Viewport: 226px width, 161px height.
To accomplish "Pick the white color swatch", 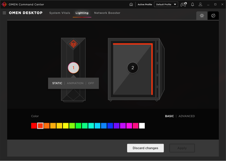I will [142, 126].
